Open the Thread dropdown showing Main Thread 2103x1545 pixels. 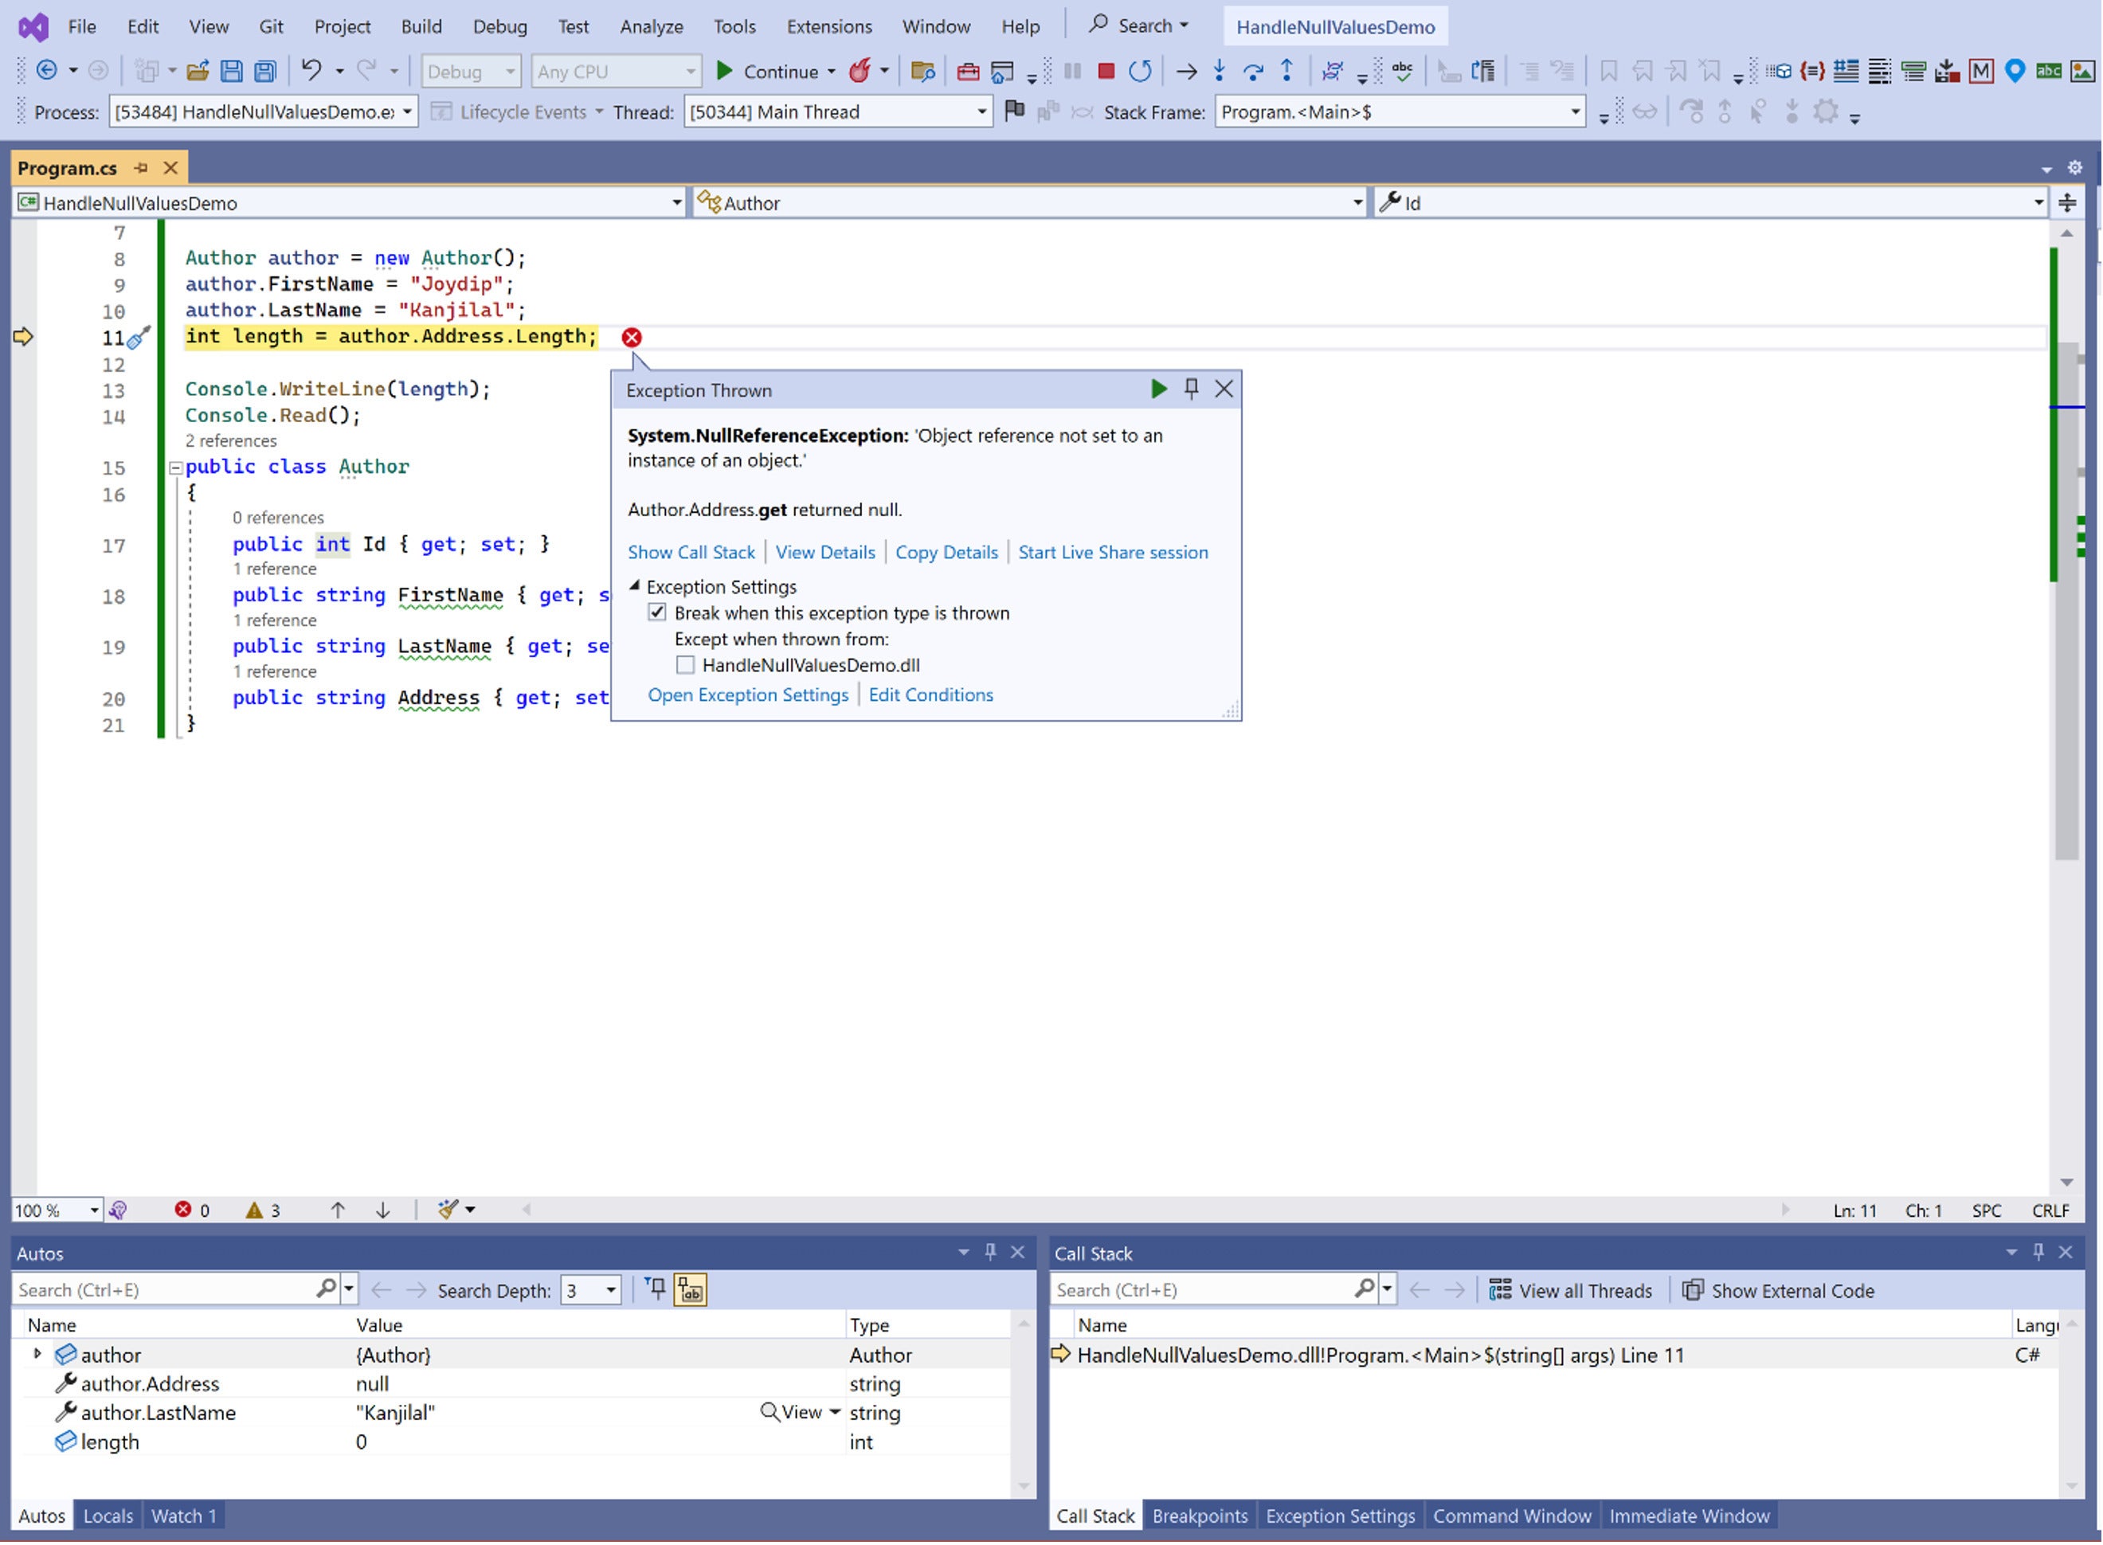[838, 112]
